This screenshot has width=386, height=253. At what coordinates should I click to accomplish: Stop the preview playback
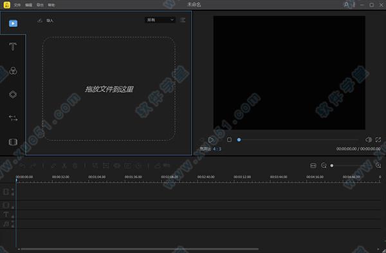pos(229,140)
